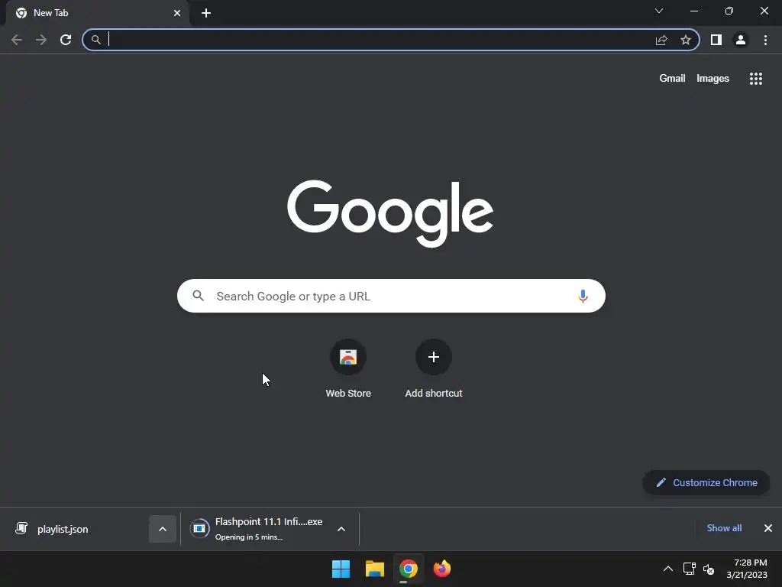
Task: Click the Google logo
Action: click(390, 213)
